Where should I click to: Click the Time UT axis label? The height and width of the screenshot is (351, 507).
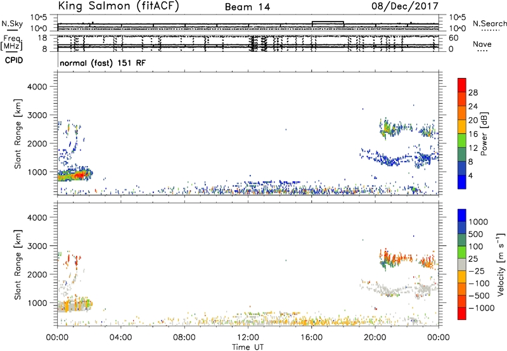pos(248,347)
